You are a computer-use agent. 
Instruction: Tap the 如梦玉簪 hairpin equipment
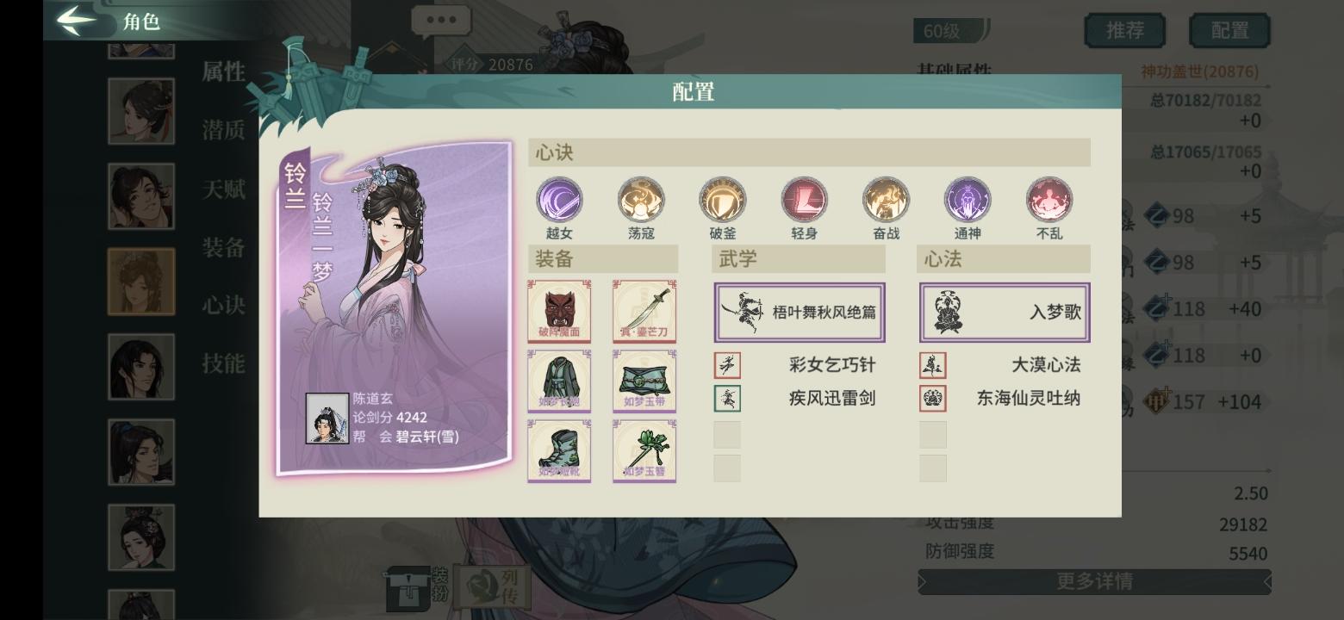coord(644,451)
